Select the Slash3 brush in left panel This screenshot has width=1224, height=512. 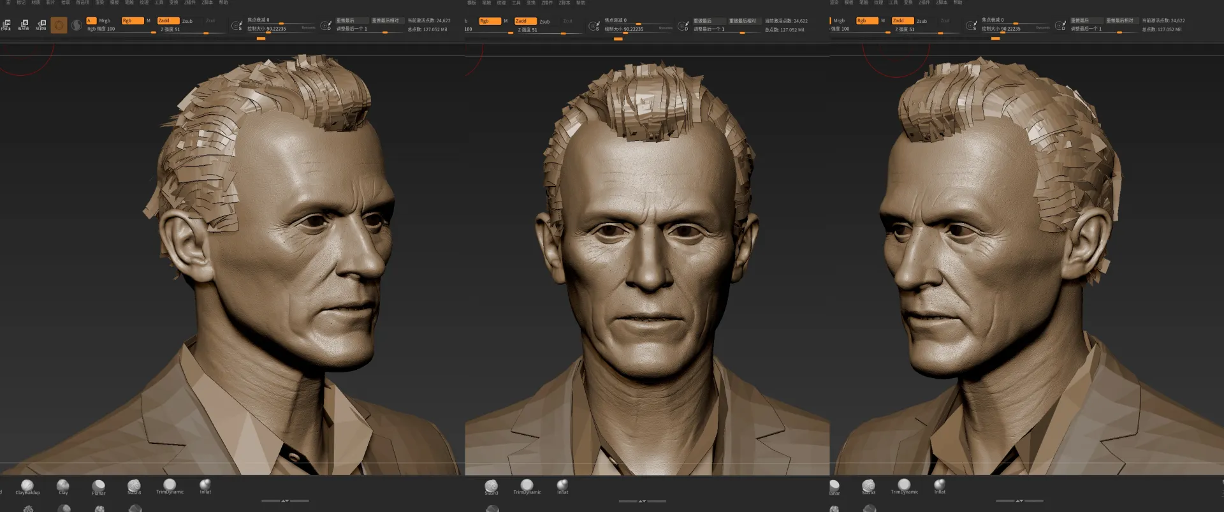click(134, 486)
